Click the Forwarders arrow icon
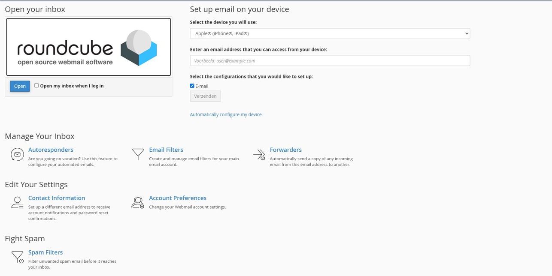Image resolution: width=552 pixels, height=276 pixels. point(259,154)
